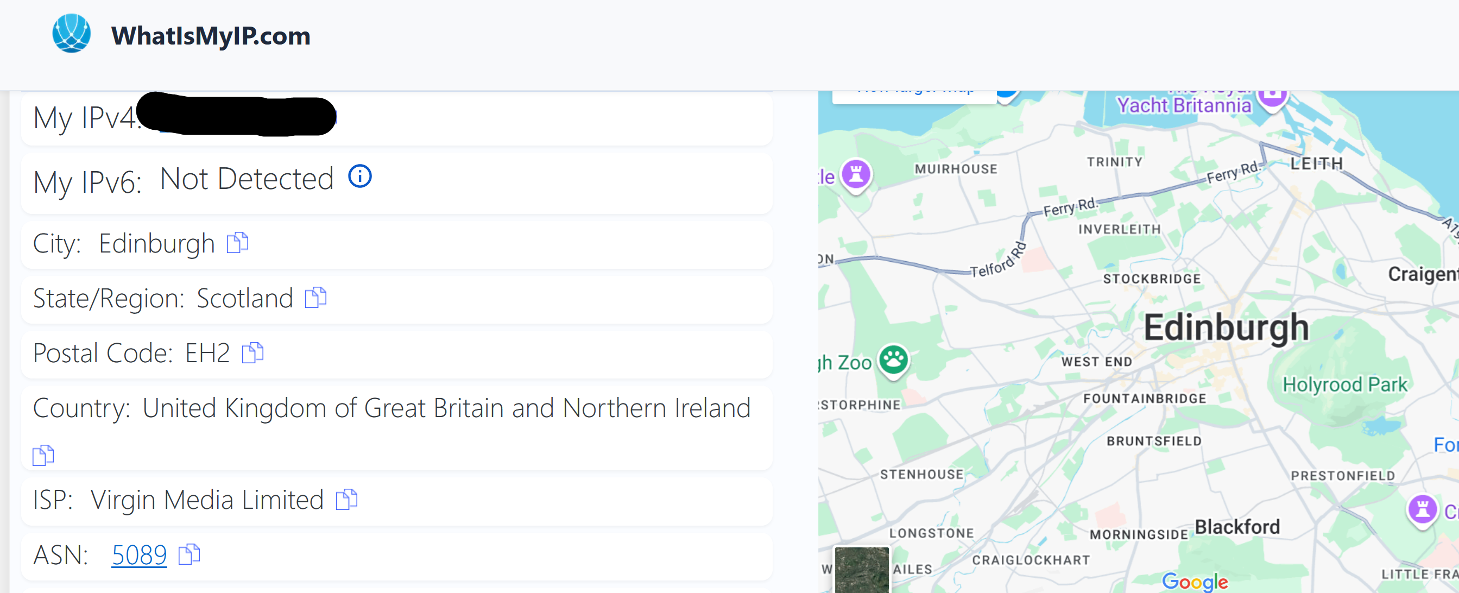This screenshot has height=593, width=1459.
Task: Select the purple castle marker near Muirhouse
Action: (x=856, y=175)
